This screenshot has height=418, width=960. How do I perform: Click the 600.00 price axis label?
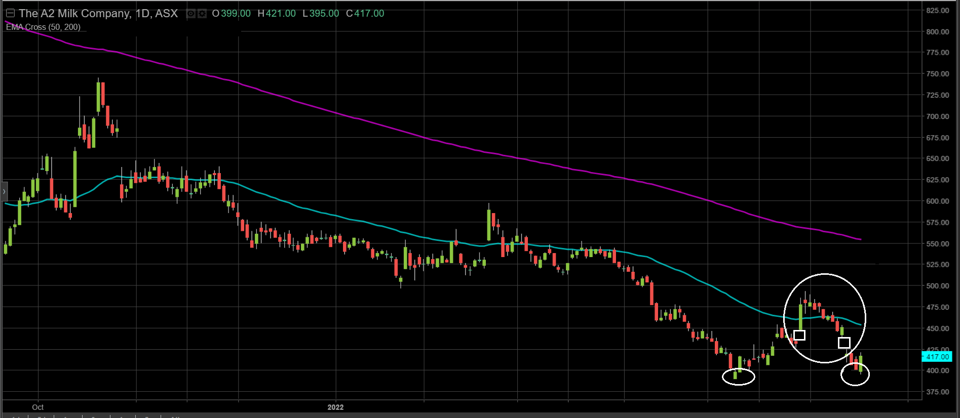coord(938,201)
